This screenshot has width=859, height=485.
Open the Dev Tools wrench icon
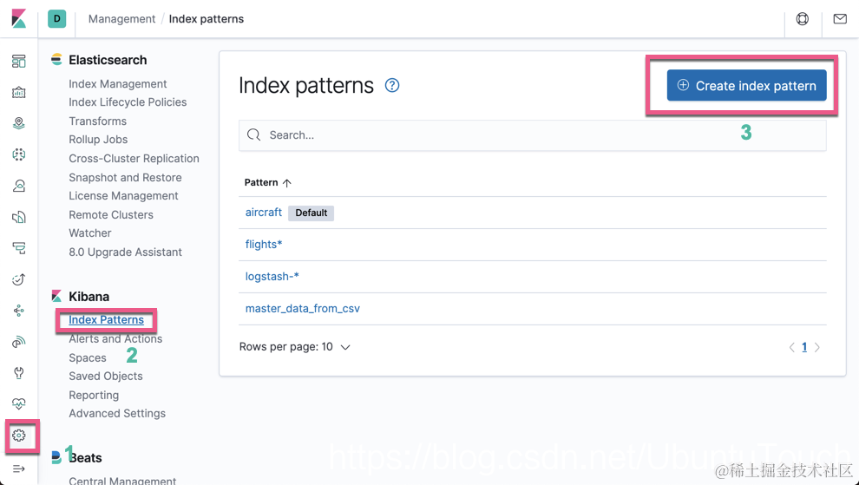[18, 373]
